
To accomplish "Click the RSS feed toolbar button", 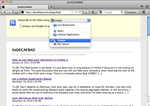I will pos(86,12).
